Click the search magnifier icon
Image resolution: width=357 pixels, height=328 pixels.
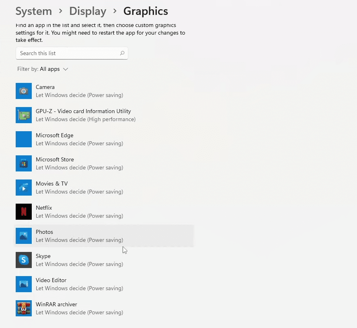pyautogui.click(x=122, y=53)
